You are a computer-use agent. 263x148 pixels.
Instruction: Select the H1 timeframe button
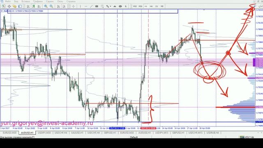(x=146, y=7)
